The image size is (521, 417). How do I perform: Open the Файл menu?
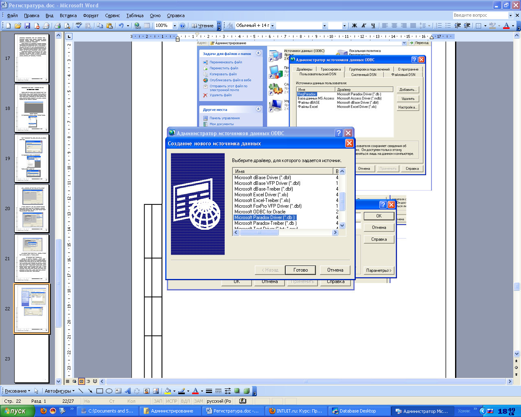(x=12, y=15)
